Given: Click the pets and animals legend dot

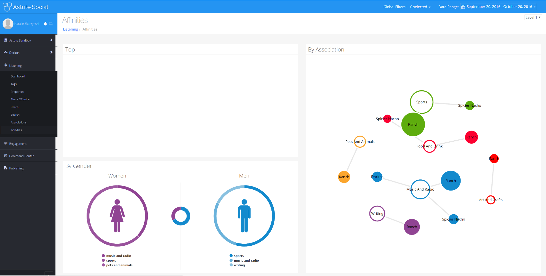Looking at the screenshot, I should (103, 265).
